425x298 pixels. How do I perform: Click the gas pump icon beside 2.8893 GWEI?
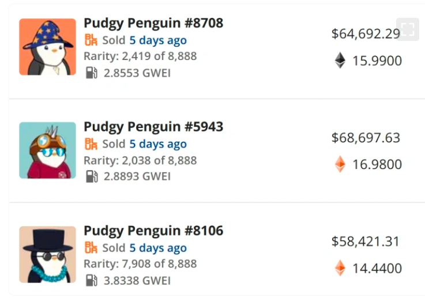92,176
